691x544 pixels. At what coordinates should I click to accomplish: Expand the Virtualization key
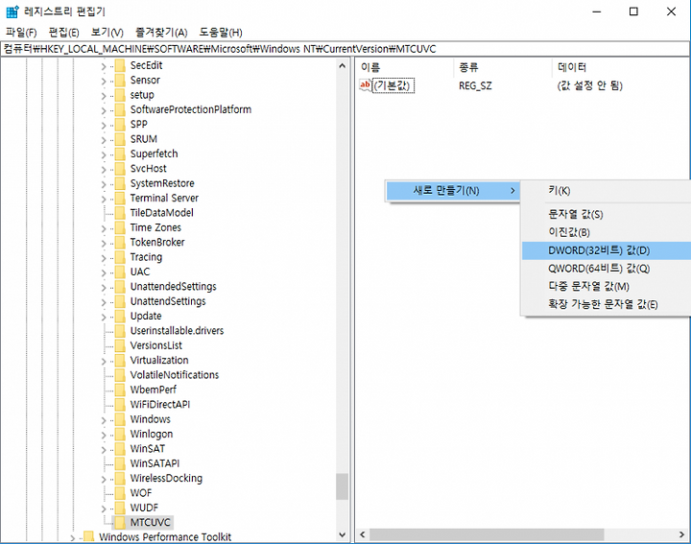point(104,361)
